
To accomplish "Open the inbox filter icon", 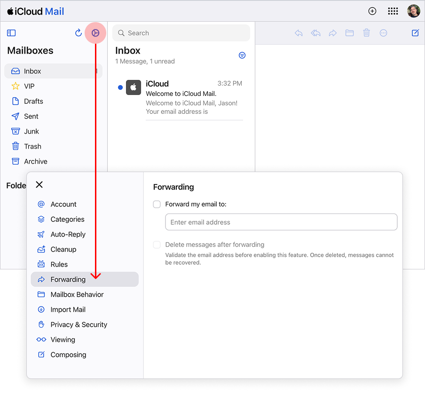I will (242, 55).
